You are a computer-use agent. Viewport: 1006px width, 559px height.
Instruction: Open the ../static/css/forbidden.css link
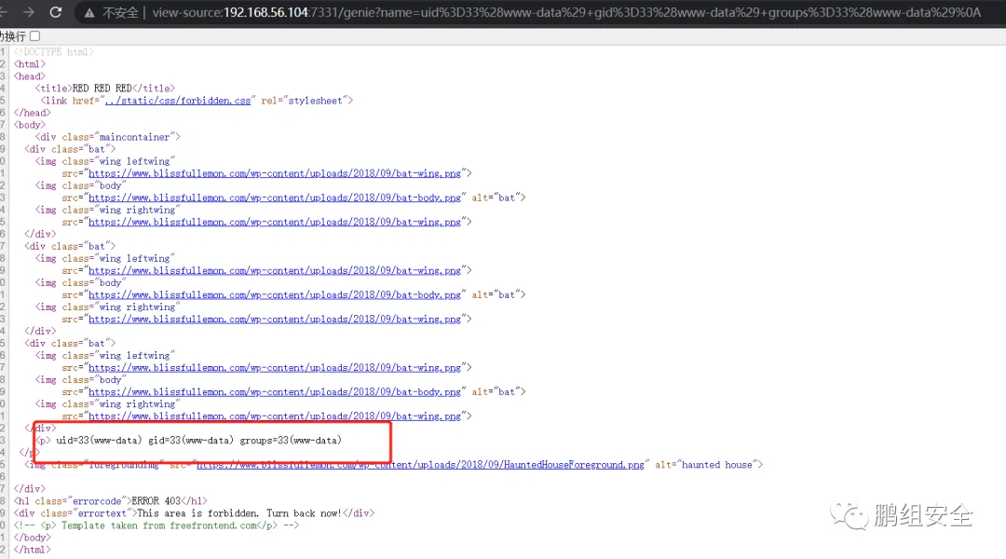click(178, 101)
